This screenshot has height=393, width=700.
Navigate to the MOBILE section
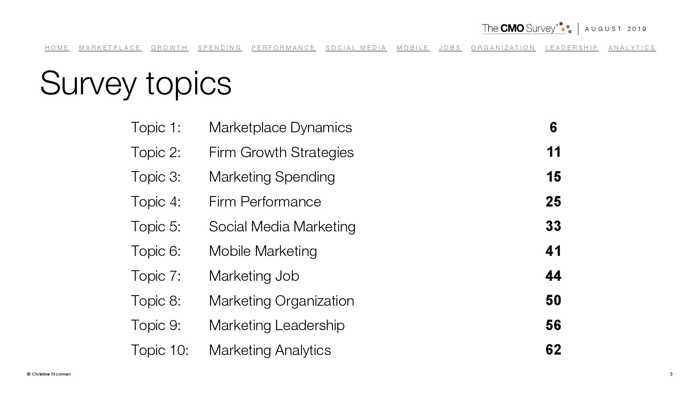click(x=413, y=48)
